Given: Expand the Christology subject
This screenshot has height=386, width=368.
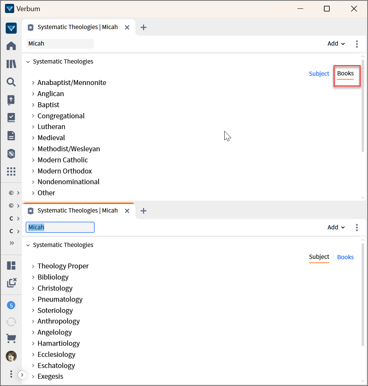Looking at the screenshot, I should coord(33,288).
